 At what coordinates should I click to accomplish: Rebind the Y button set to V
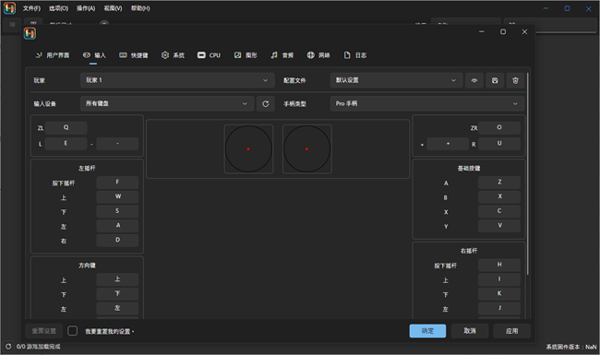499,226
